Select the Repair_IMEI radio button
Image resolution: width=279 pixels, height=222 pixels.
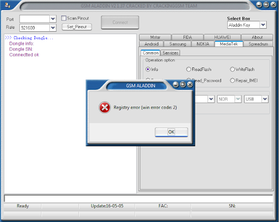click(232, 81)
